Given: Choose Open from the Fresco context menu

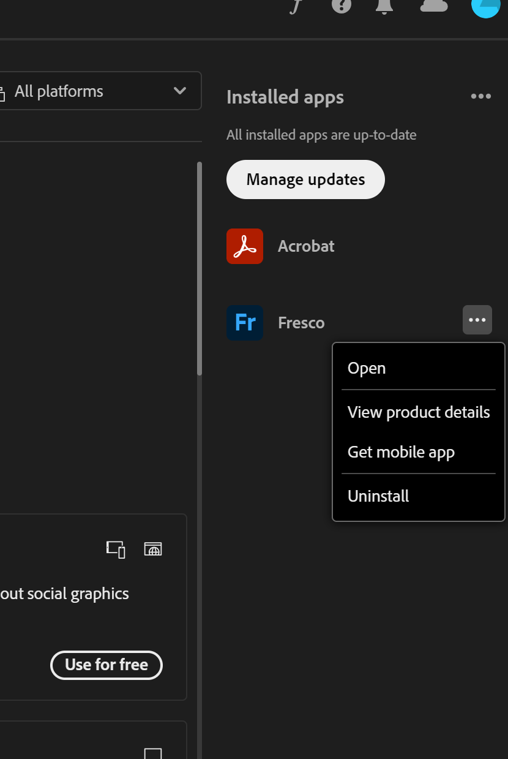Looking at the screenshot, I should pyautogui.click(x=366, y=368).
